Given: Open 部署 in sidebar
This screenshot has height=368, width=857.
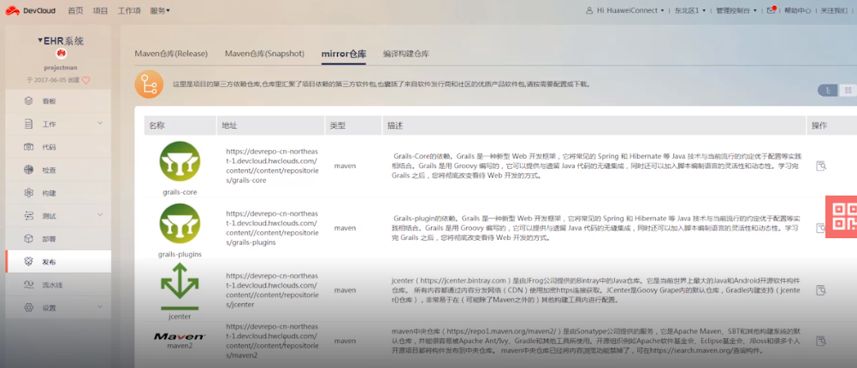Looking at the screenshot, I should coord(58,238).
